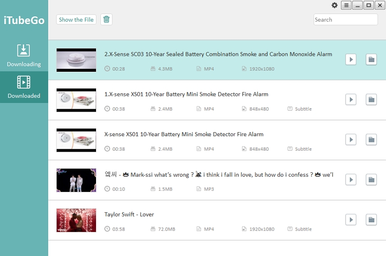Play the X-Sense SC03 Smoke Alarm video
This screenshot has width=386, height=256.
[351, 59]
